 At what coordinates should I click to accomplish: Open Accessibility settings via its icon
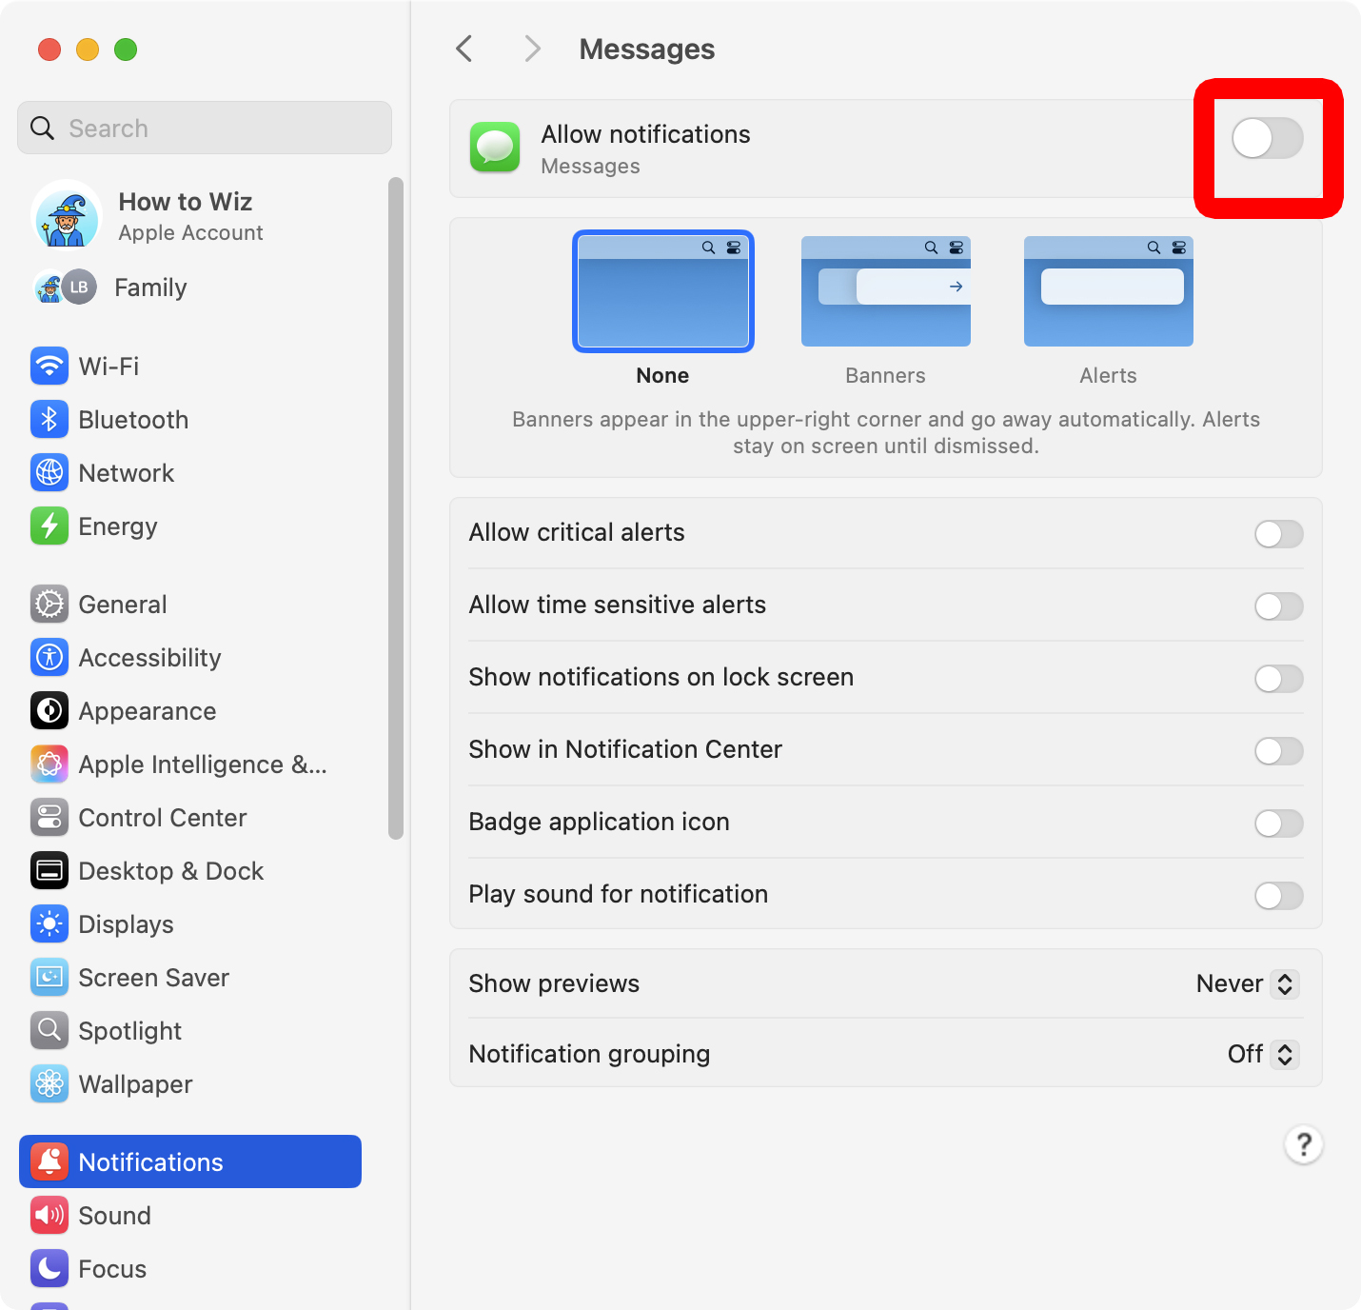pyautogui.click(x=49, y=657)
